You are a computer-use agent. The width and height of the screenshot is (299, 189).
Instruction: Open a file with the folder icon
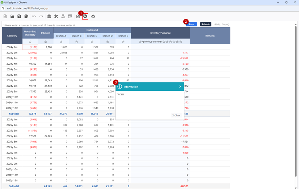coord(12,16)
